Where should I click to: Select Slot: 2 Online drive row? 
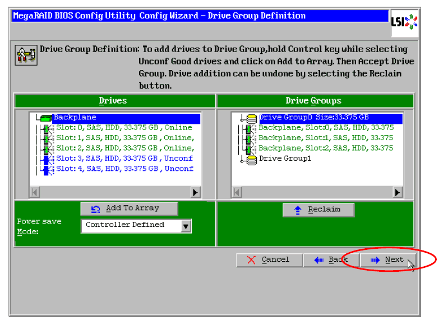coord(125,148)
